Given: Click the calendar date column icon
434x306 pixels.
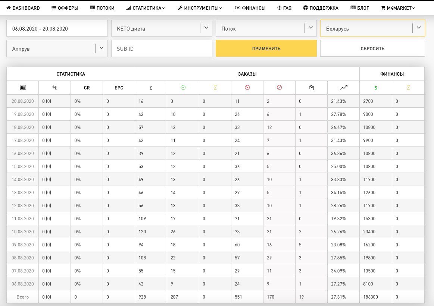Looking at the screenshot, I should [23, 88].
